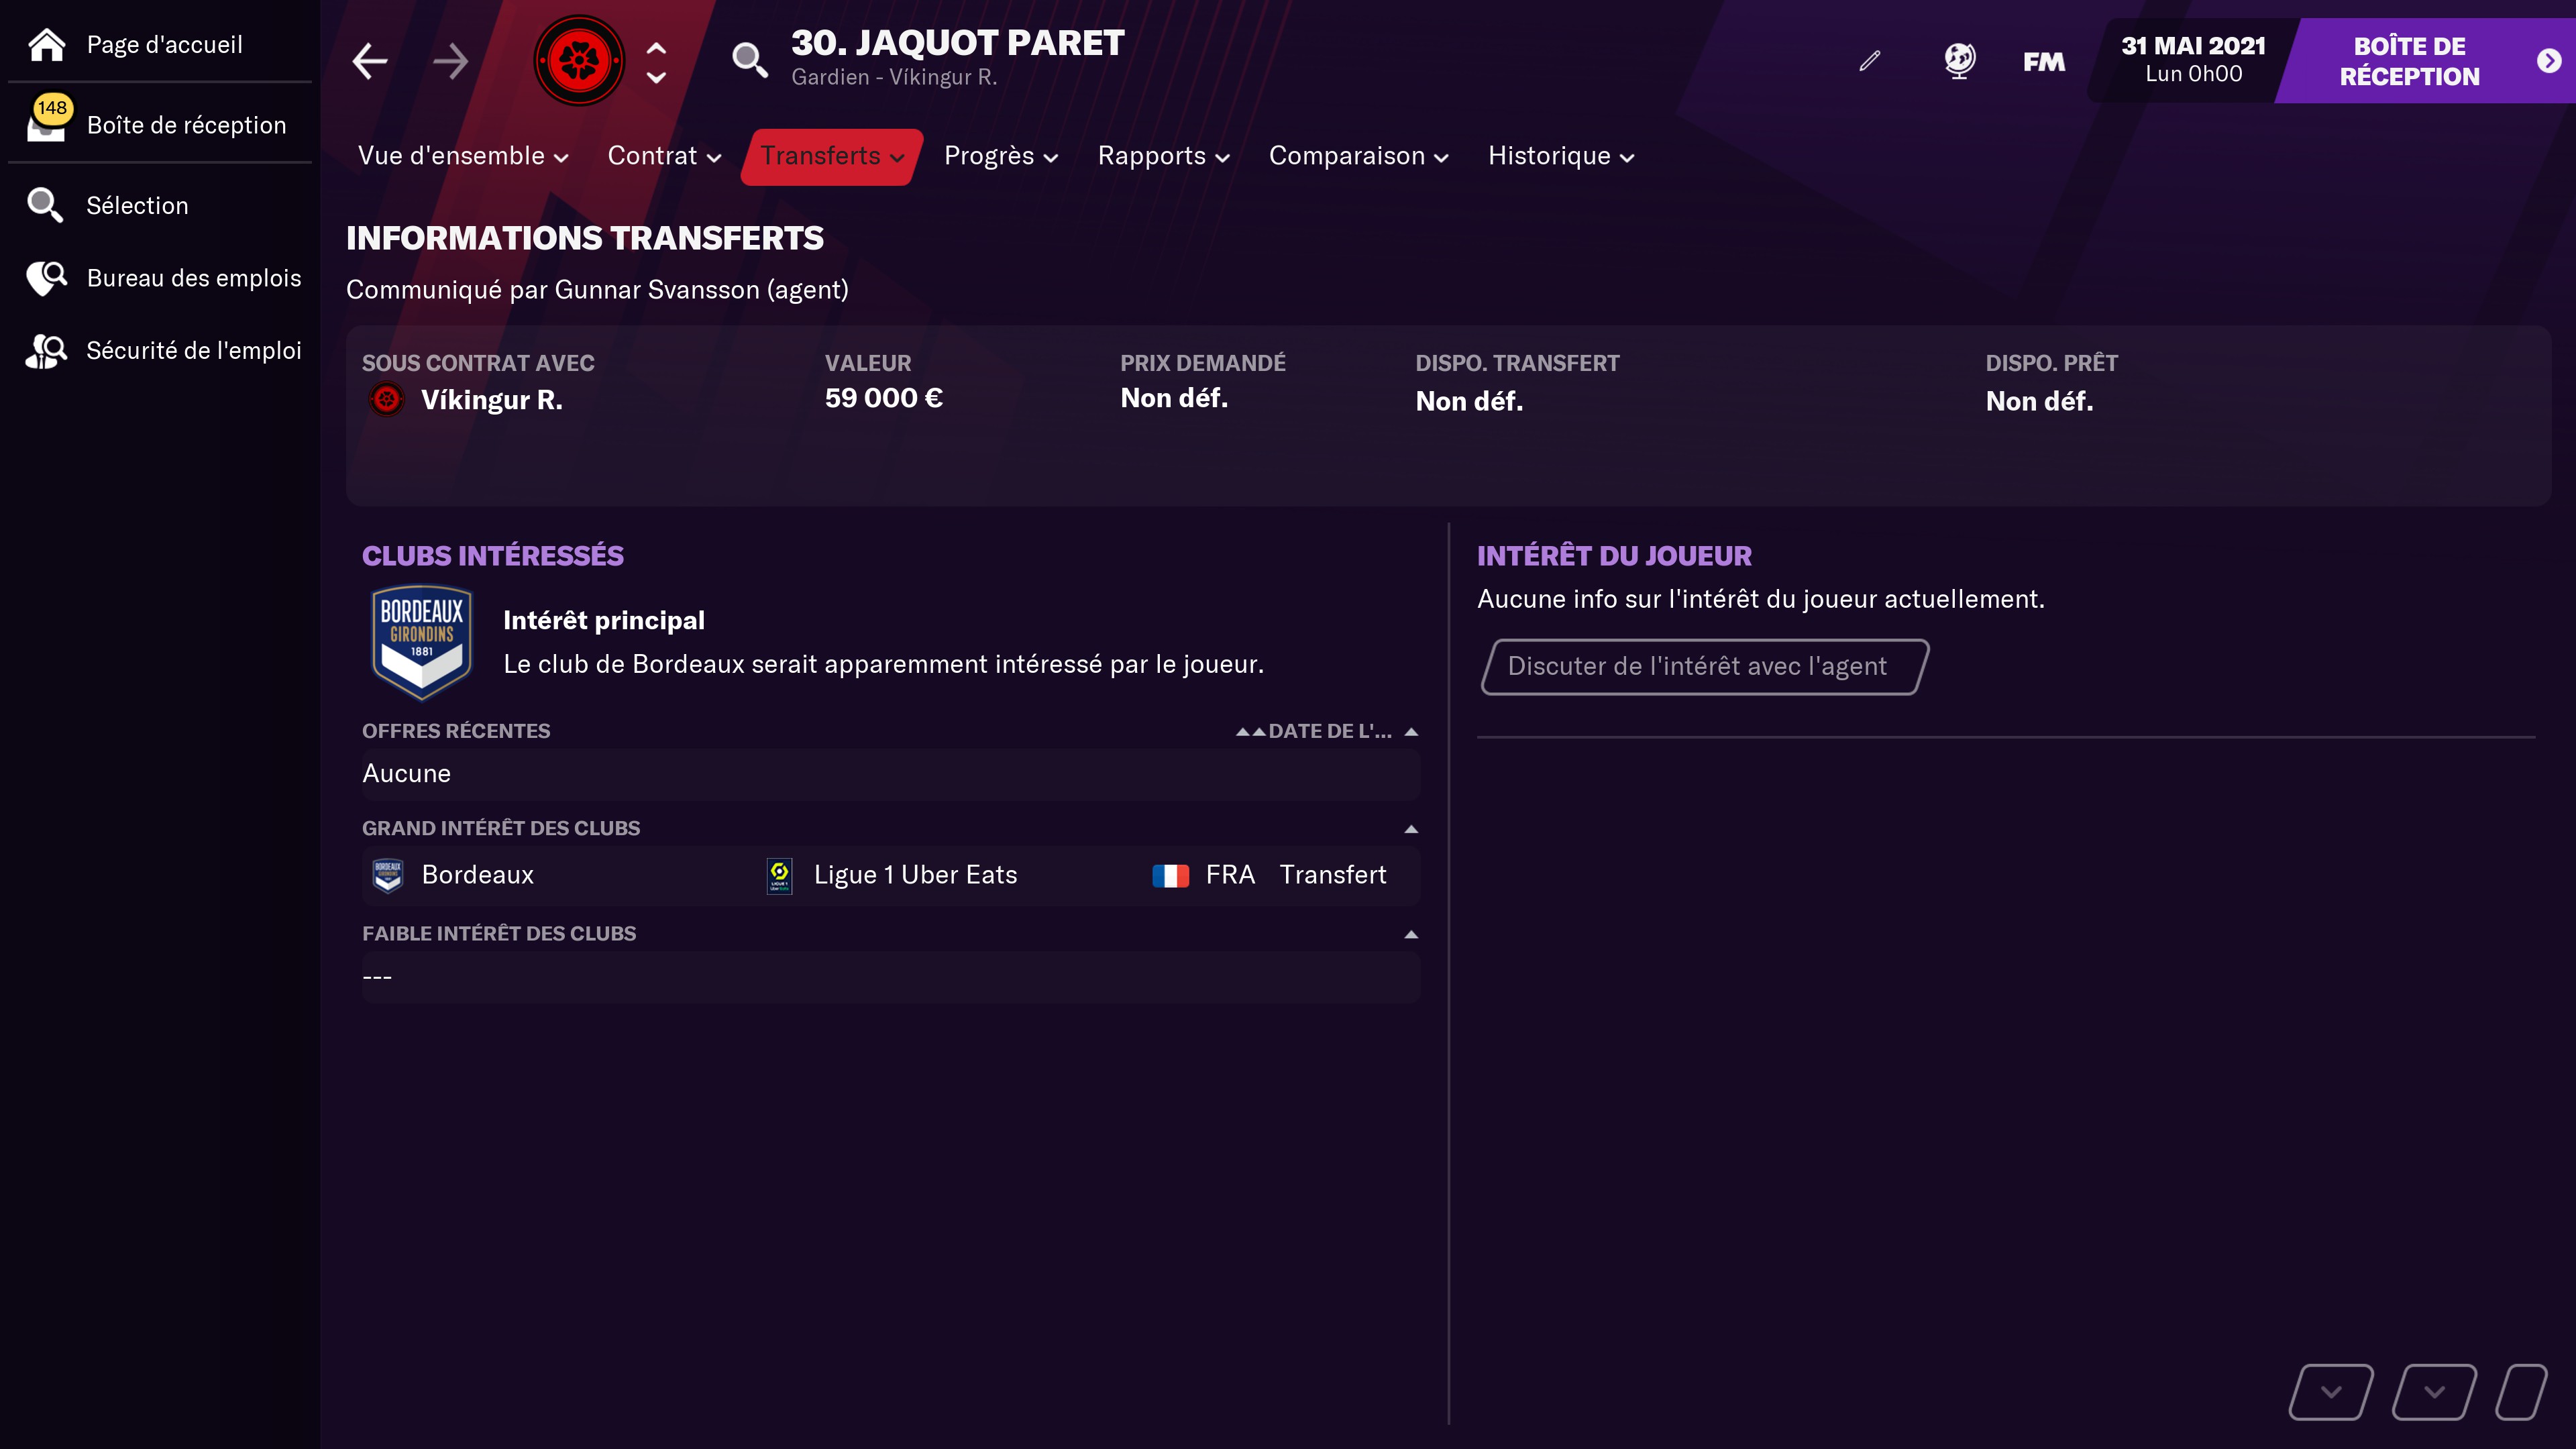Click the back navigation arrow

(370, 61)
